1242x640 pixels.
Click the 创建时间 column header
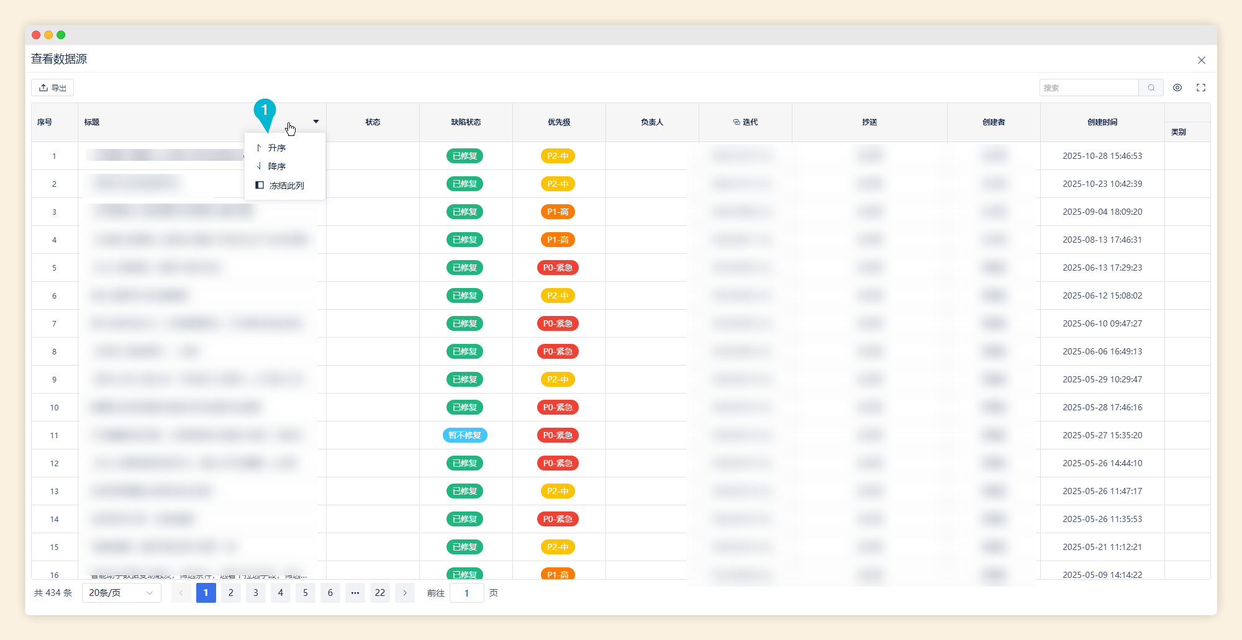[1102, 122]
